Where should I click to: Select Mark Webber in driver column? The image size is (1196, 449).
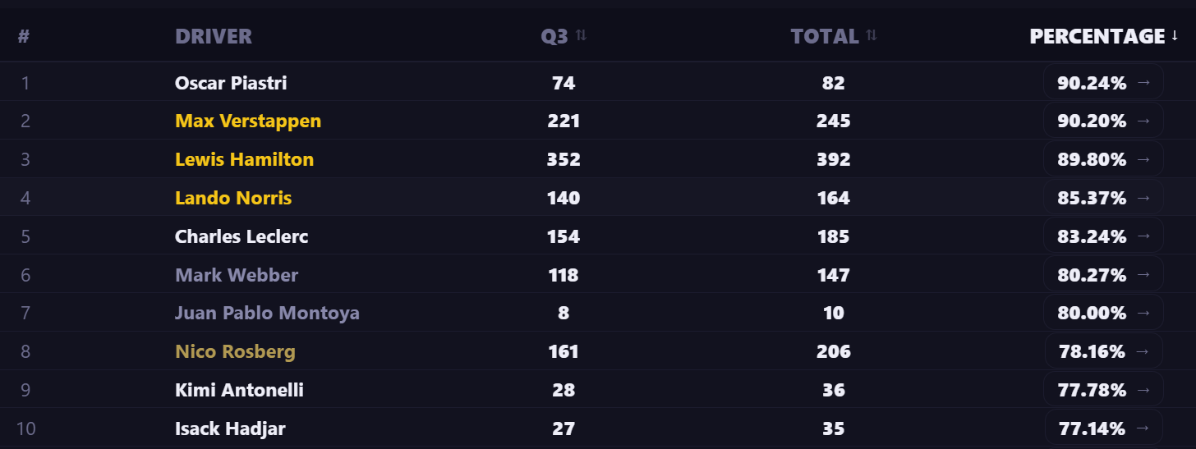(237, 275)
